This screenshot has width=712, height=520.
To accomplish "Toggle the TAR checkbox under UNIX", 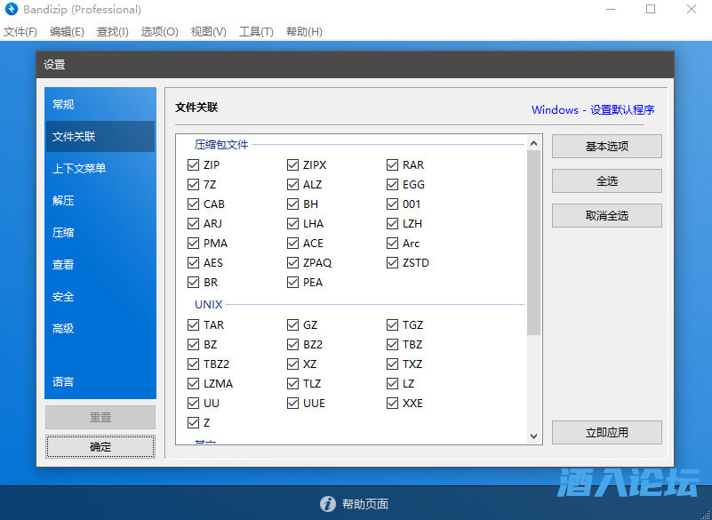I will [194, 325].
